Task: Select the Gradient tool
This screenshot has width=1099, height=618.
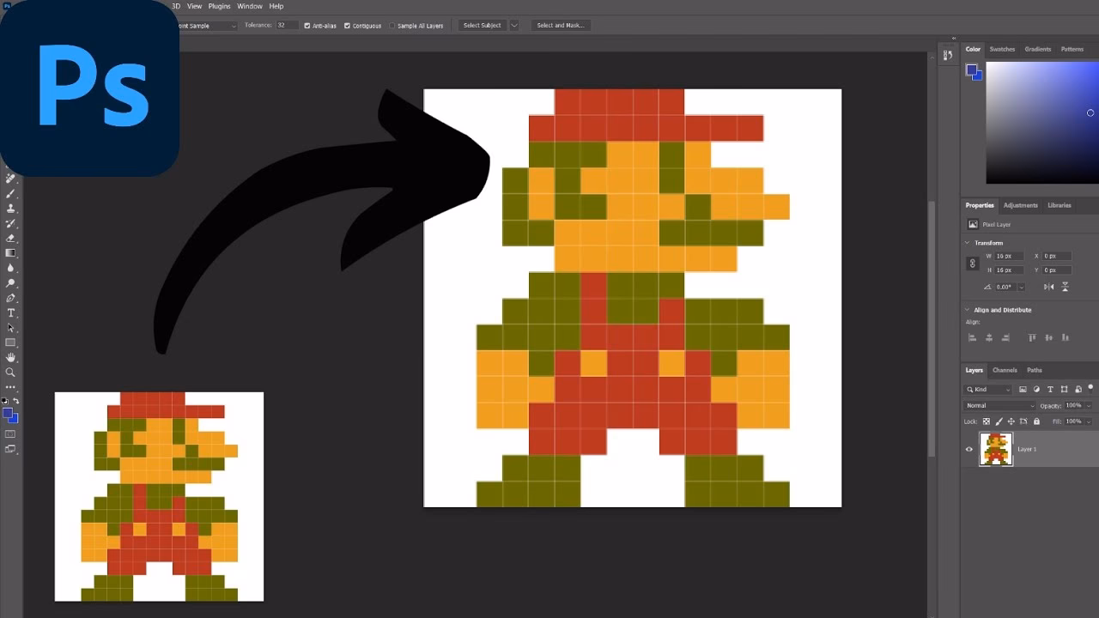Action: coord(11,254)
